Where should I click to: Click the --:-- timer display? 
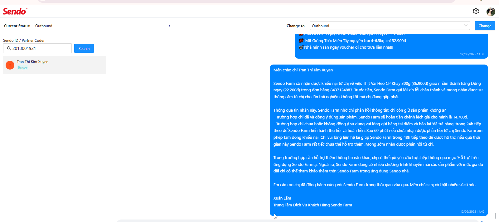click(x=169, y=26)
